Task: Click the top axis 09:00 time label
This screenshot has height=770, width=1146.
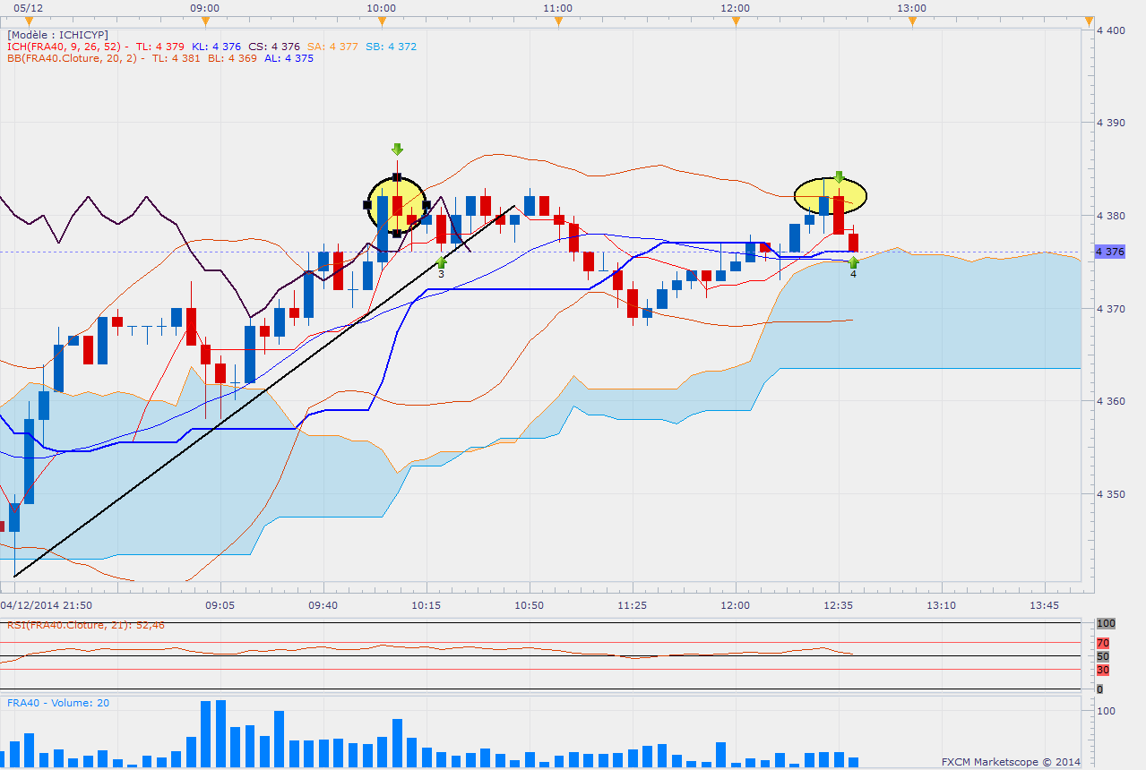Action: click(x=205, y=7)
